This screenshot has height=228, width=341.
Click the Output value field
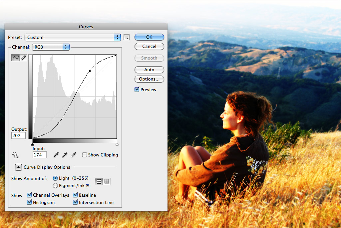click(19, 135)
